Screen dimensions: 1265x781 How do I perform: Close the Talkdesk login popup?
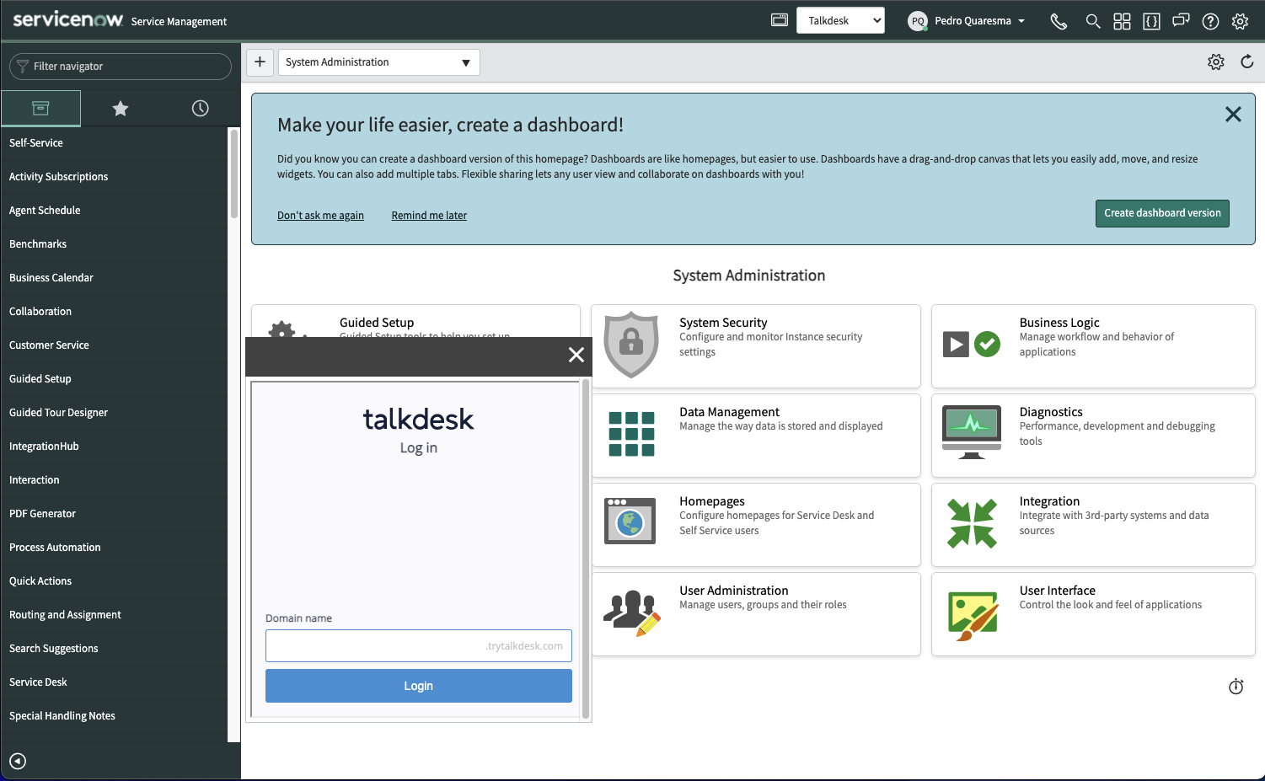click(x=576, y=355)
